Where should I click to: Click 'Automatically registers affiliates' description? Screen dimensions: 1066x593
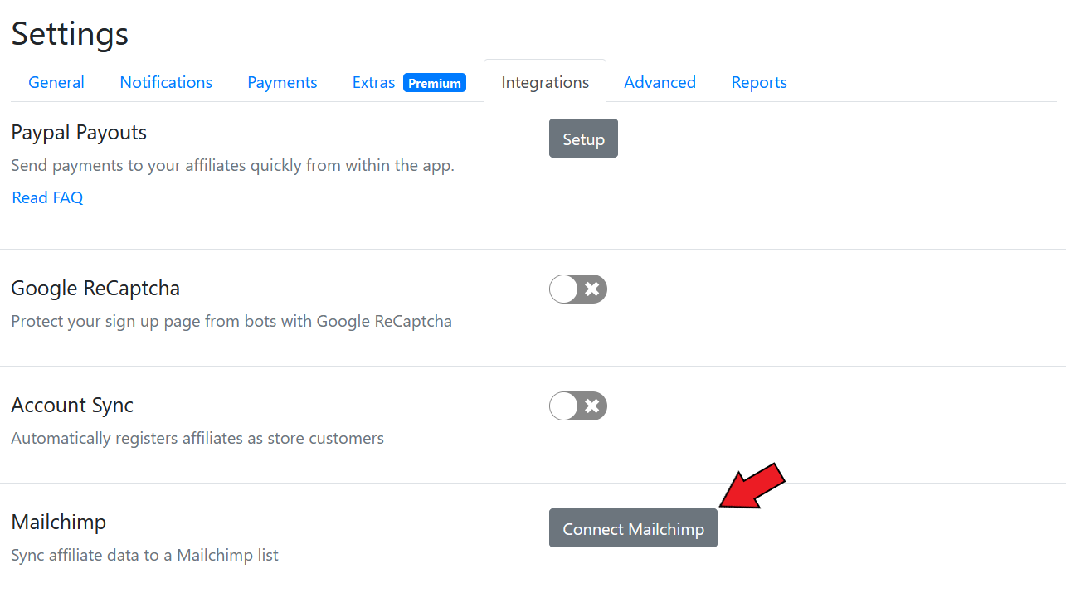coord(197,438)
